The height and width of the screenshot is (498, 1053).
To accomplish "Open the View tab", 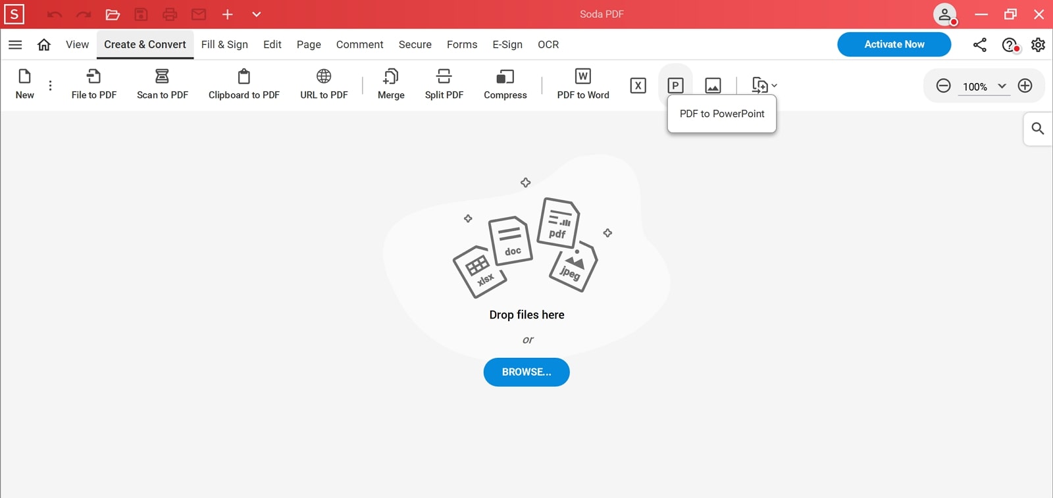I will click(77, 45).
